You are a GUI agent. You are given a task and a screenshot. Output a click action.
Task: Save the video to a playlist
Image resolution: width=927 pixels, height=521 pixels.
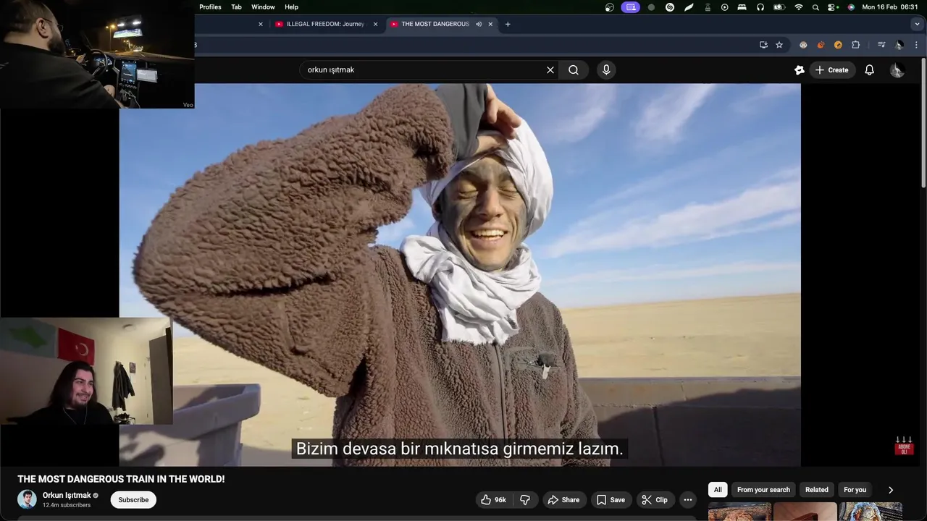[x=611, y=500]
